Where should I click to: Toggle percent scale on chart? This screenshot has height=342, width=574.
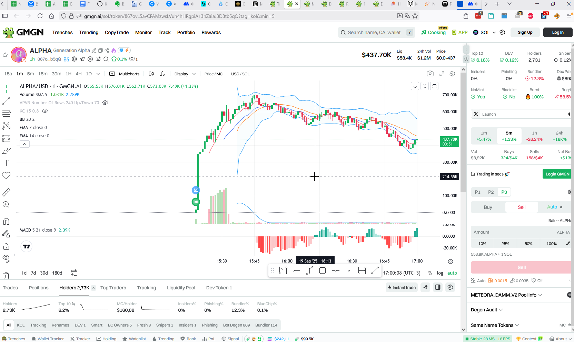point(430,273)
